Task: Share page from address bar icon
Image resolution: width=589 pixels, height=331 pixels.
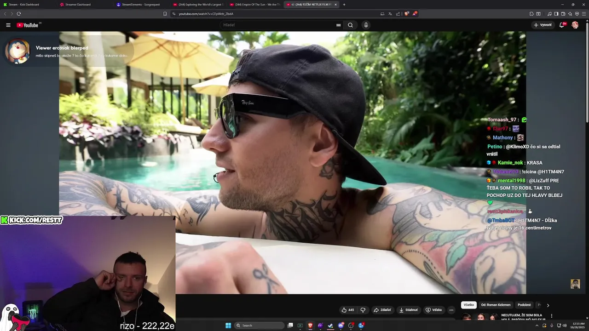Action: point(398,14)
